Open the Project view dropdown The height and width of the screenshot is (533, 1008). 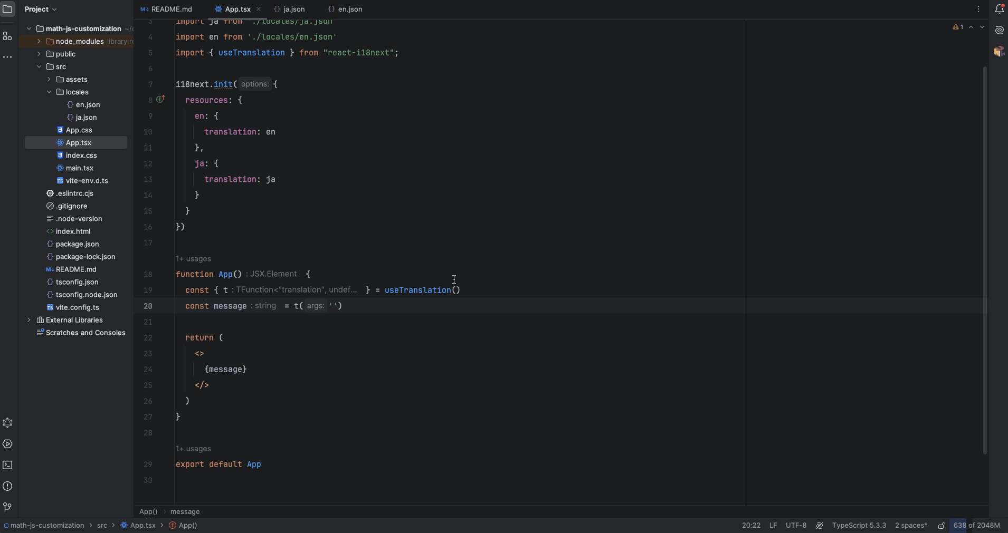tap(41, 9)
